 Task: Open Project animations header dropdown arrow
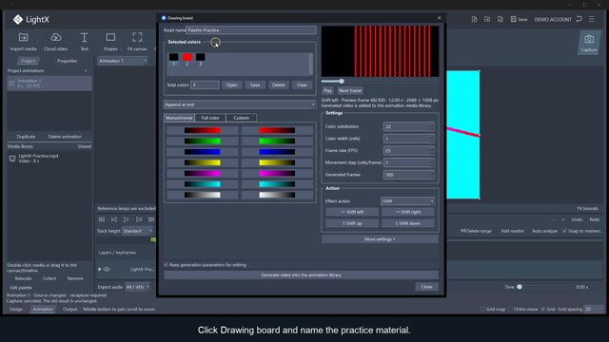[86, 71]
